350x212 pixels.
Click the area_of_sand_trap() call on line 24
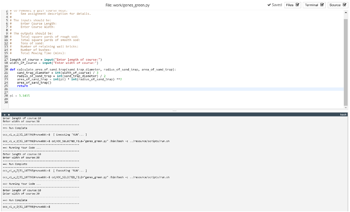coord(34,83)
